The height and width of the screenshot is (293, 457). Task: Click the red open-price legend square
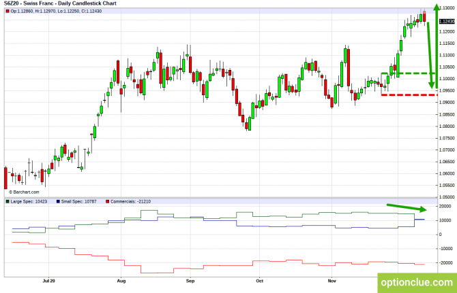7,12
